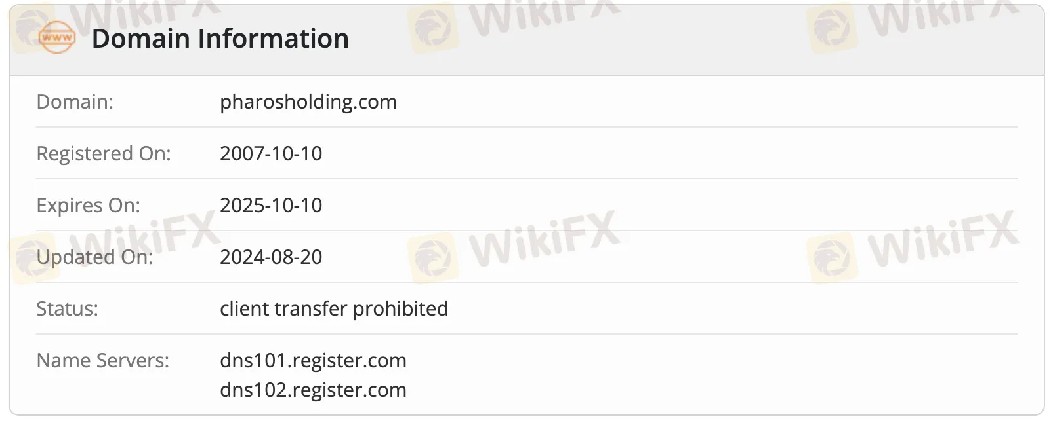
Task: Select the pharosholding.com domain value
Action: click(308, 102)
